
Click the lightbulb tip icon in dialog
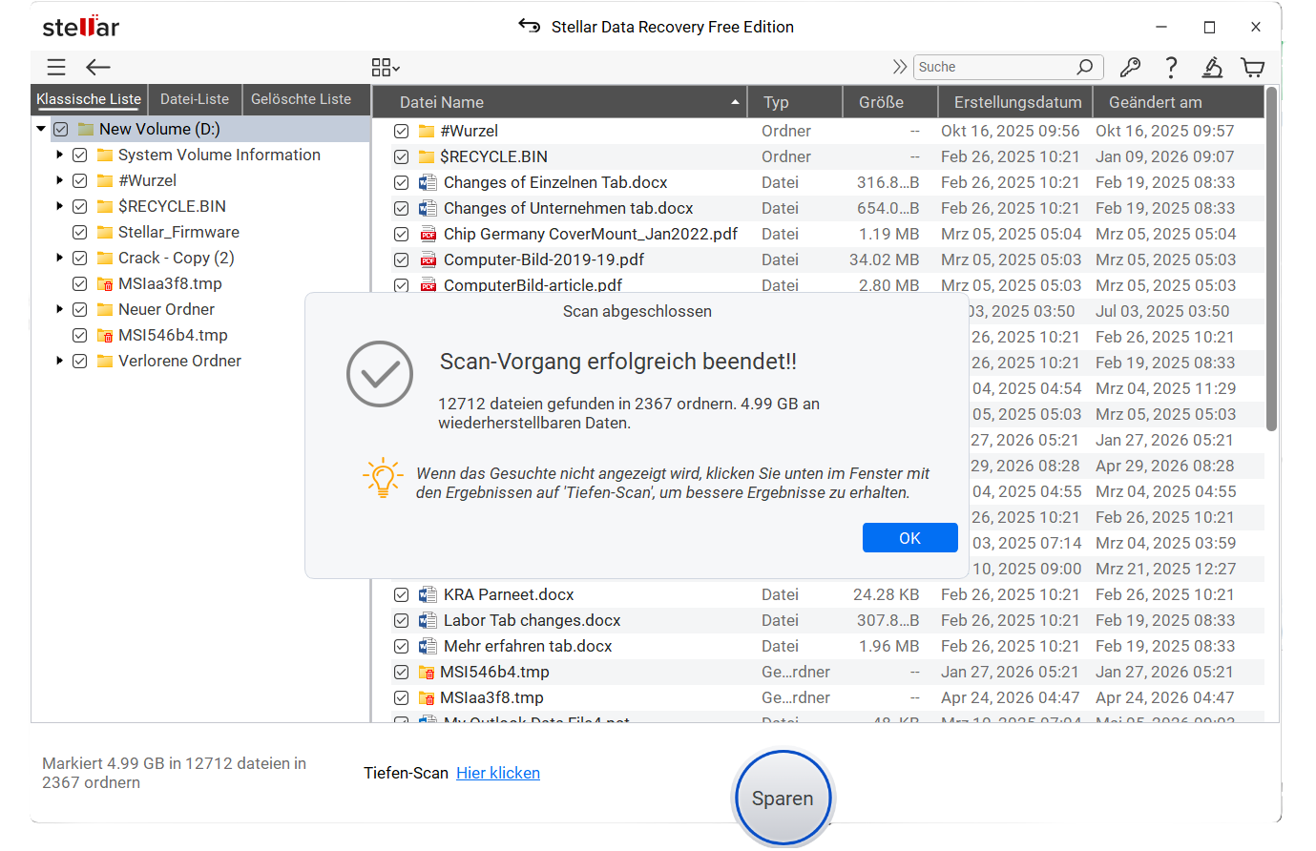(383, 478)
